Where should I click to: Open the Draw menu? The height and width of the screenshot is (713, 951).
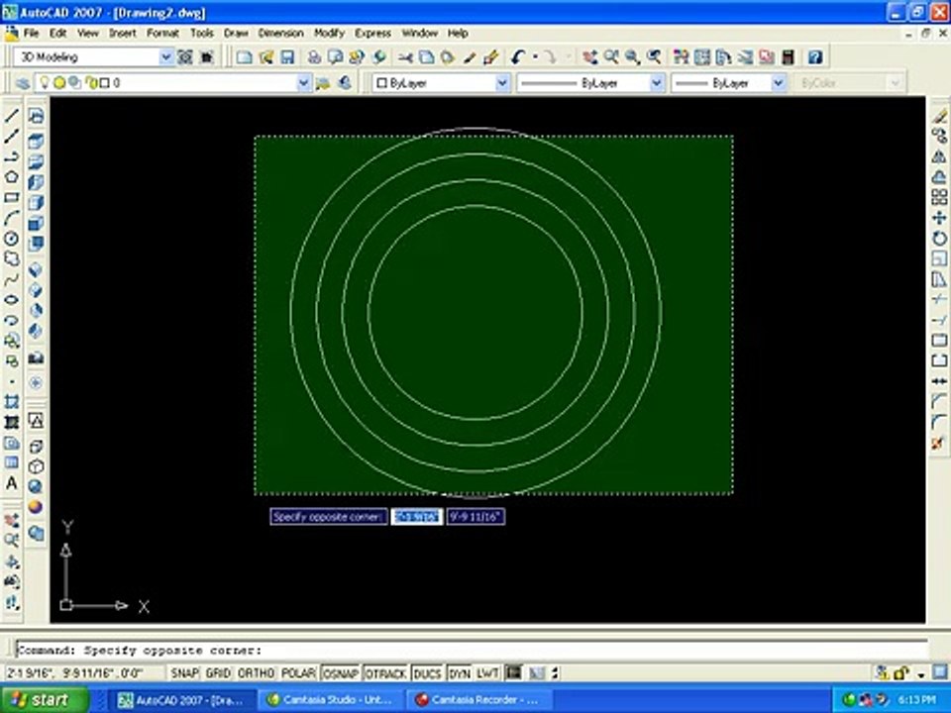coord(236,34)
